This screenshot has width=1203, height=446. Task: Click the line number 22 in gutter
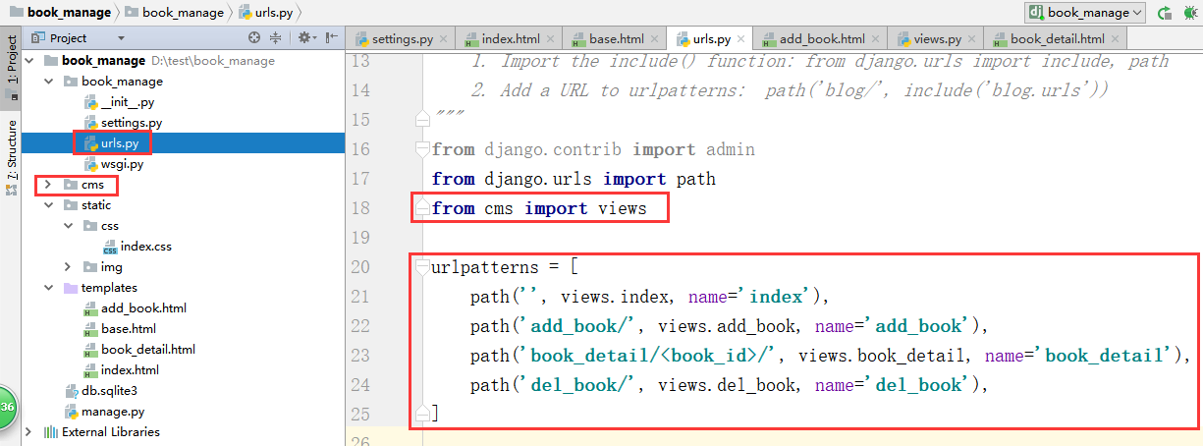point(360,326)
